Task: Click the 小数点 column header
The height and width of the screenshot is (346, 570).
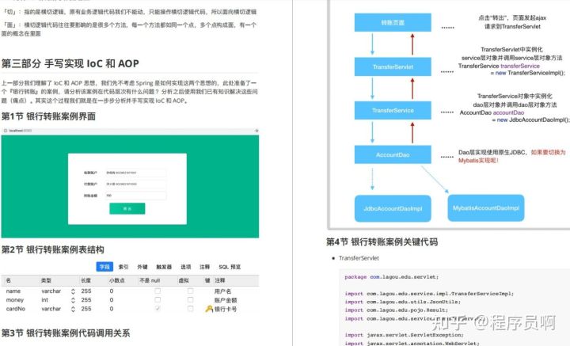Action: click(117, 280)
